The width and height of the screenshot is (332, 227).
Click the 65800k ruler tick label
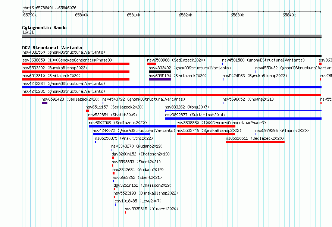(82, 15)
